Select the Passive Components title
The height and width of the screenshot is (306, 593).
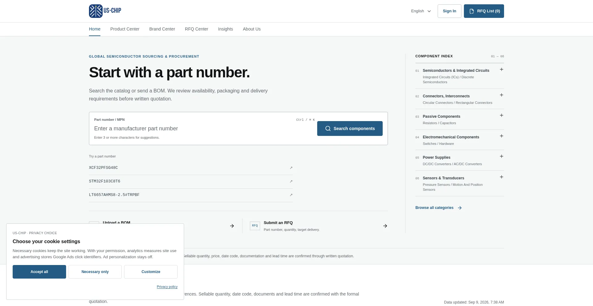441,116
